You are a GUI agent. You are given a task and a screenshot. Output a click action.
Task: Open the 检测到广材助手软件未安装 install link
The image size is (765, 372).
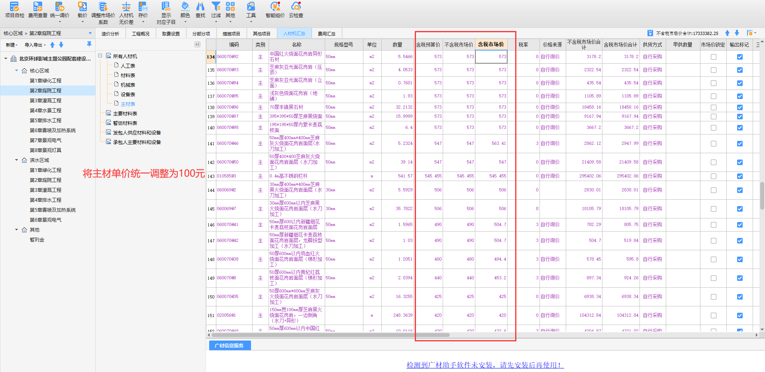[x=485, y=365]
